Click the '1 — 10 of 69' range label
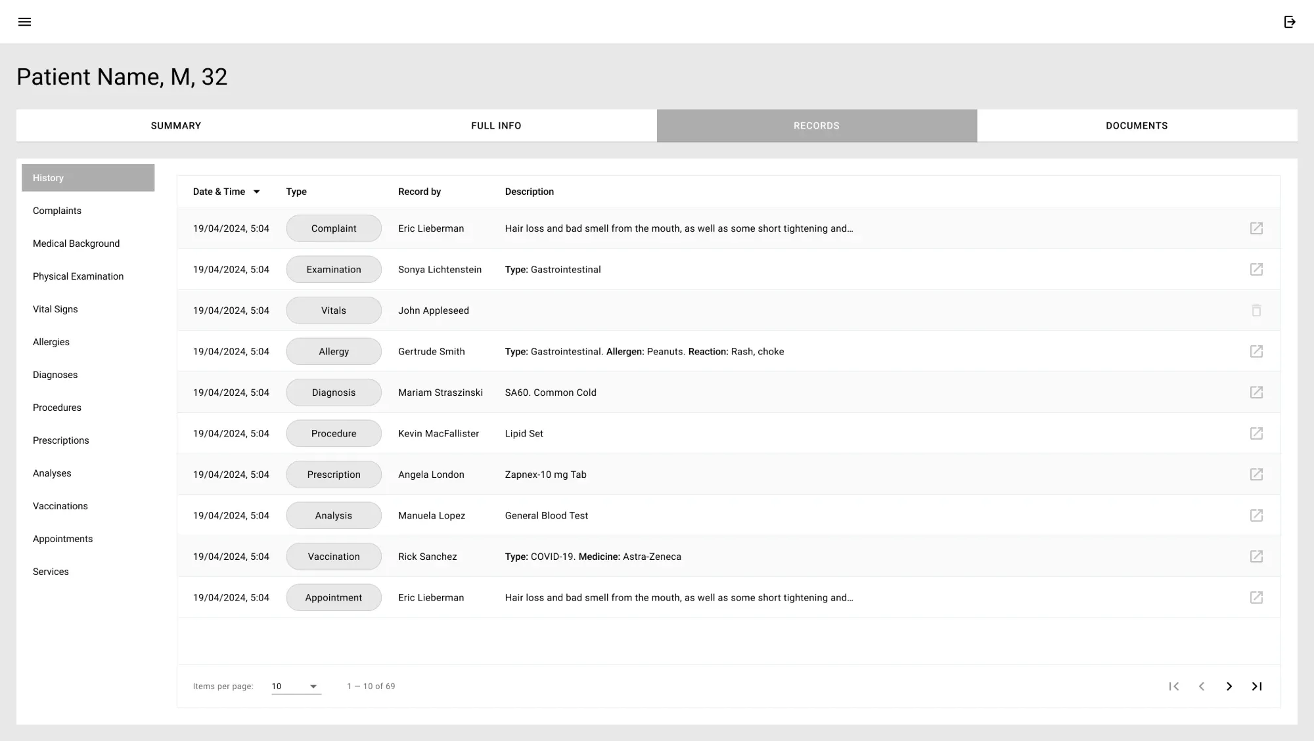The height and width of the screenshot is (741, 1314). click(x=371, y=687)
